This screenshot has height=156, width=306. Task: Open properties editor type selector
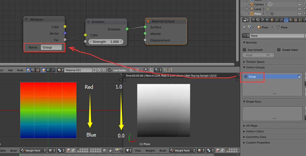pos(246,20)
